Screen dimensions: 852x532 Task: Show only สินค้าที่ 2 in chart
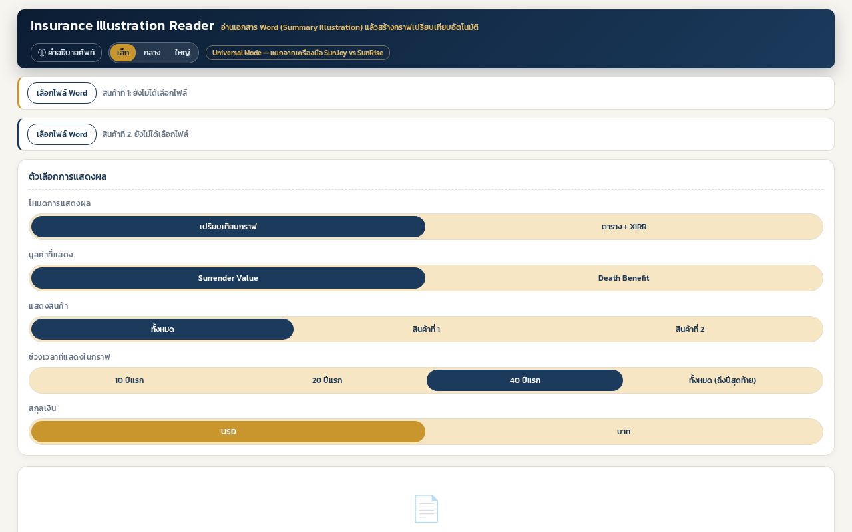coord(690,329)
